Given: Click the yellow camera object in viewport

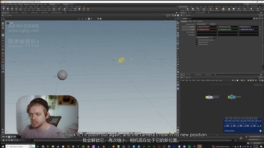Looking at the screenshot, I should [122, 60].
